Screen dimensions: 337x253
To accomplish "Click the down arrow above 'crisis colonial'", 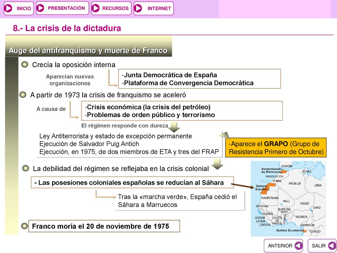I will pos(217,164).
